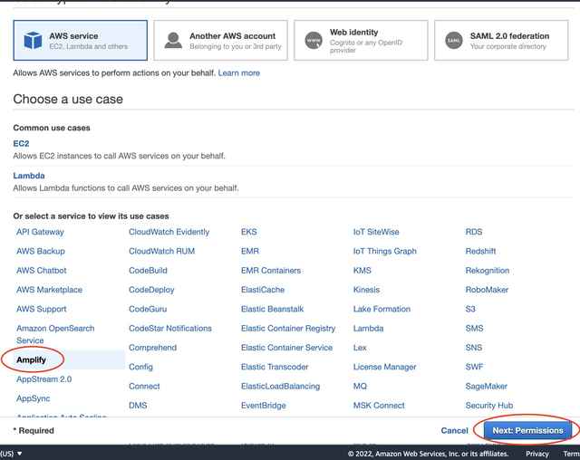Select S3 service
The width and height of the screenshot is (580, 460).
pyautogui.click(x=470, y=309)
